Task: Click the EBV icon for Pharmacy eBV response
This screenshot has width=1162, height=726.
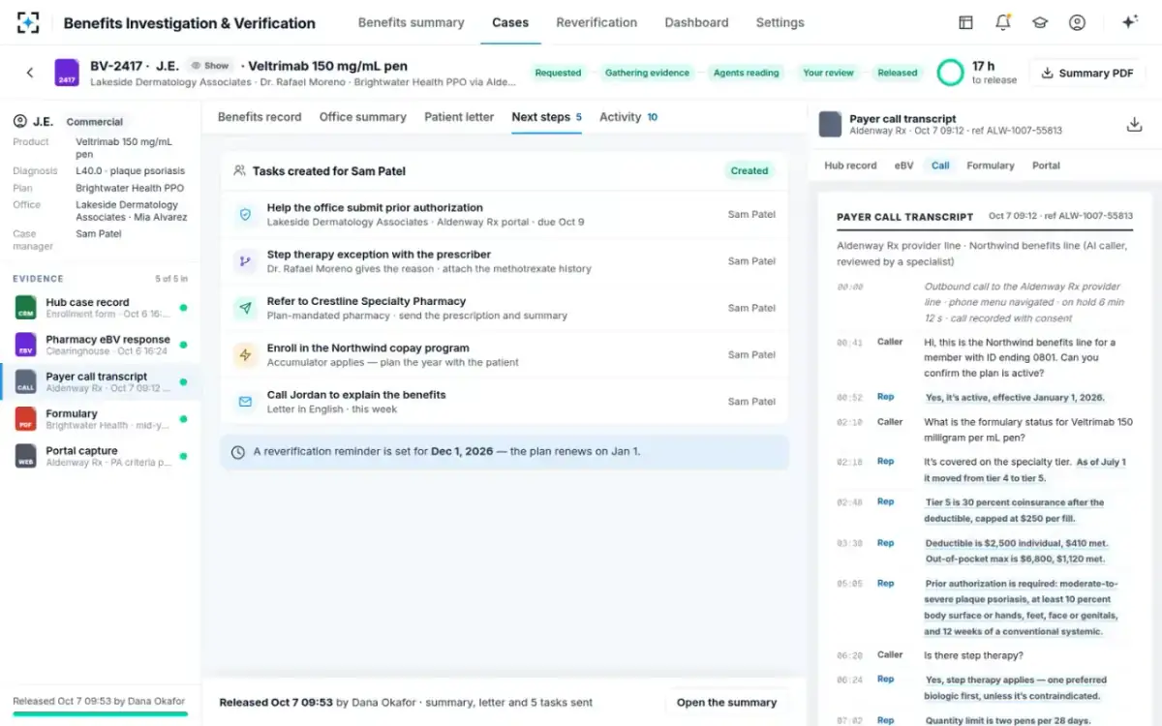Action: point(26,345)
